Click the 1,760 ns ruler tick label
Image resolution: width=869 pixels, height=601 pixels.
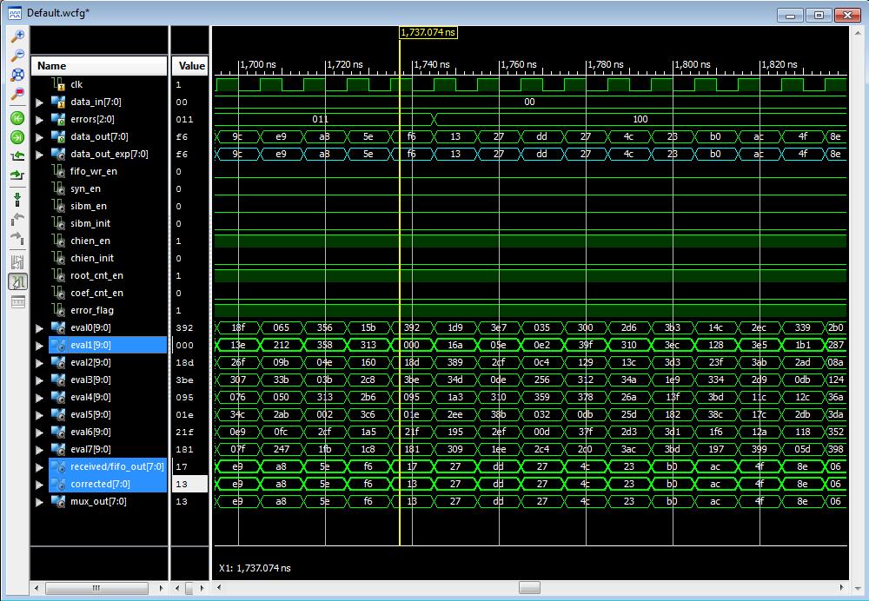click(520, 64)
